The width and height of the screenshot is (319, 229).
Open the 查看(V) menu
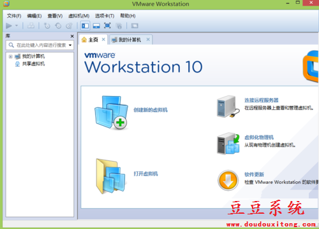(55, 16)
